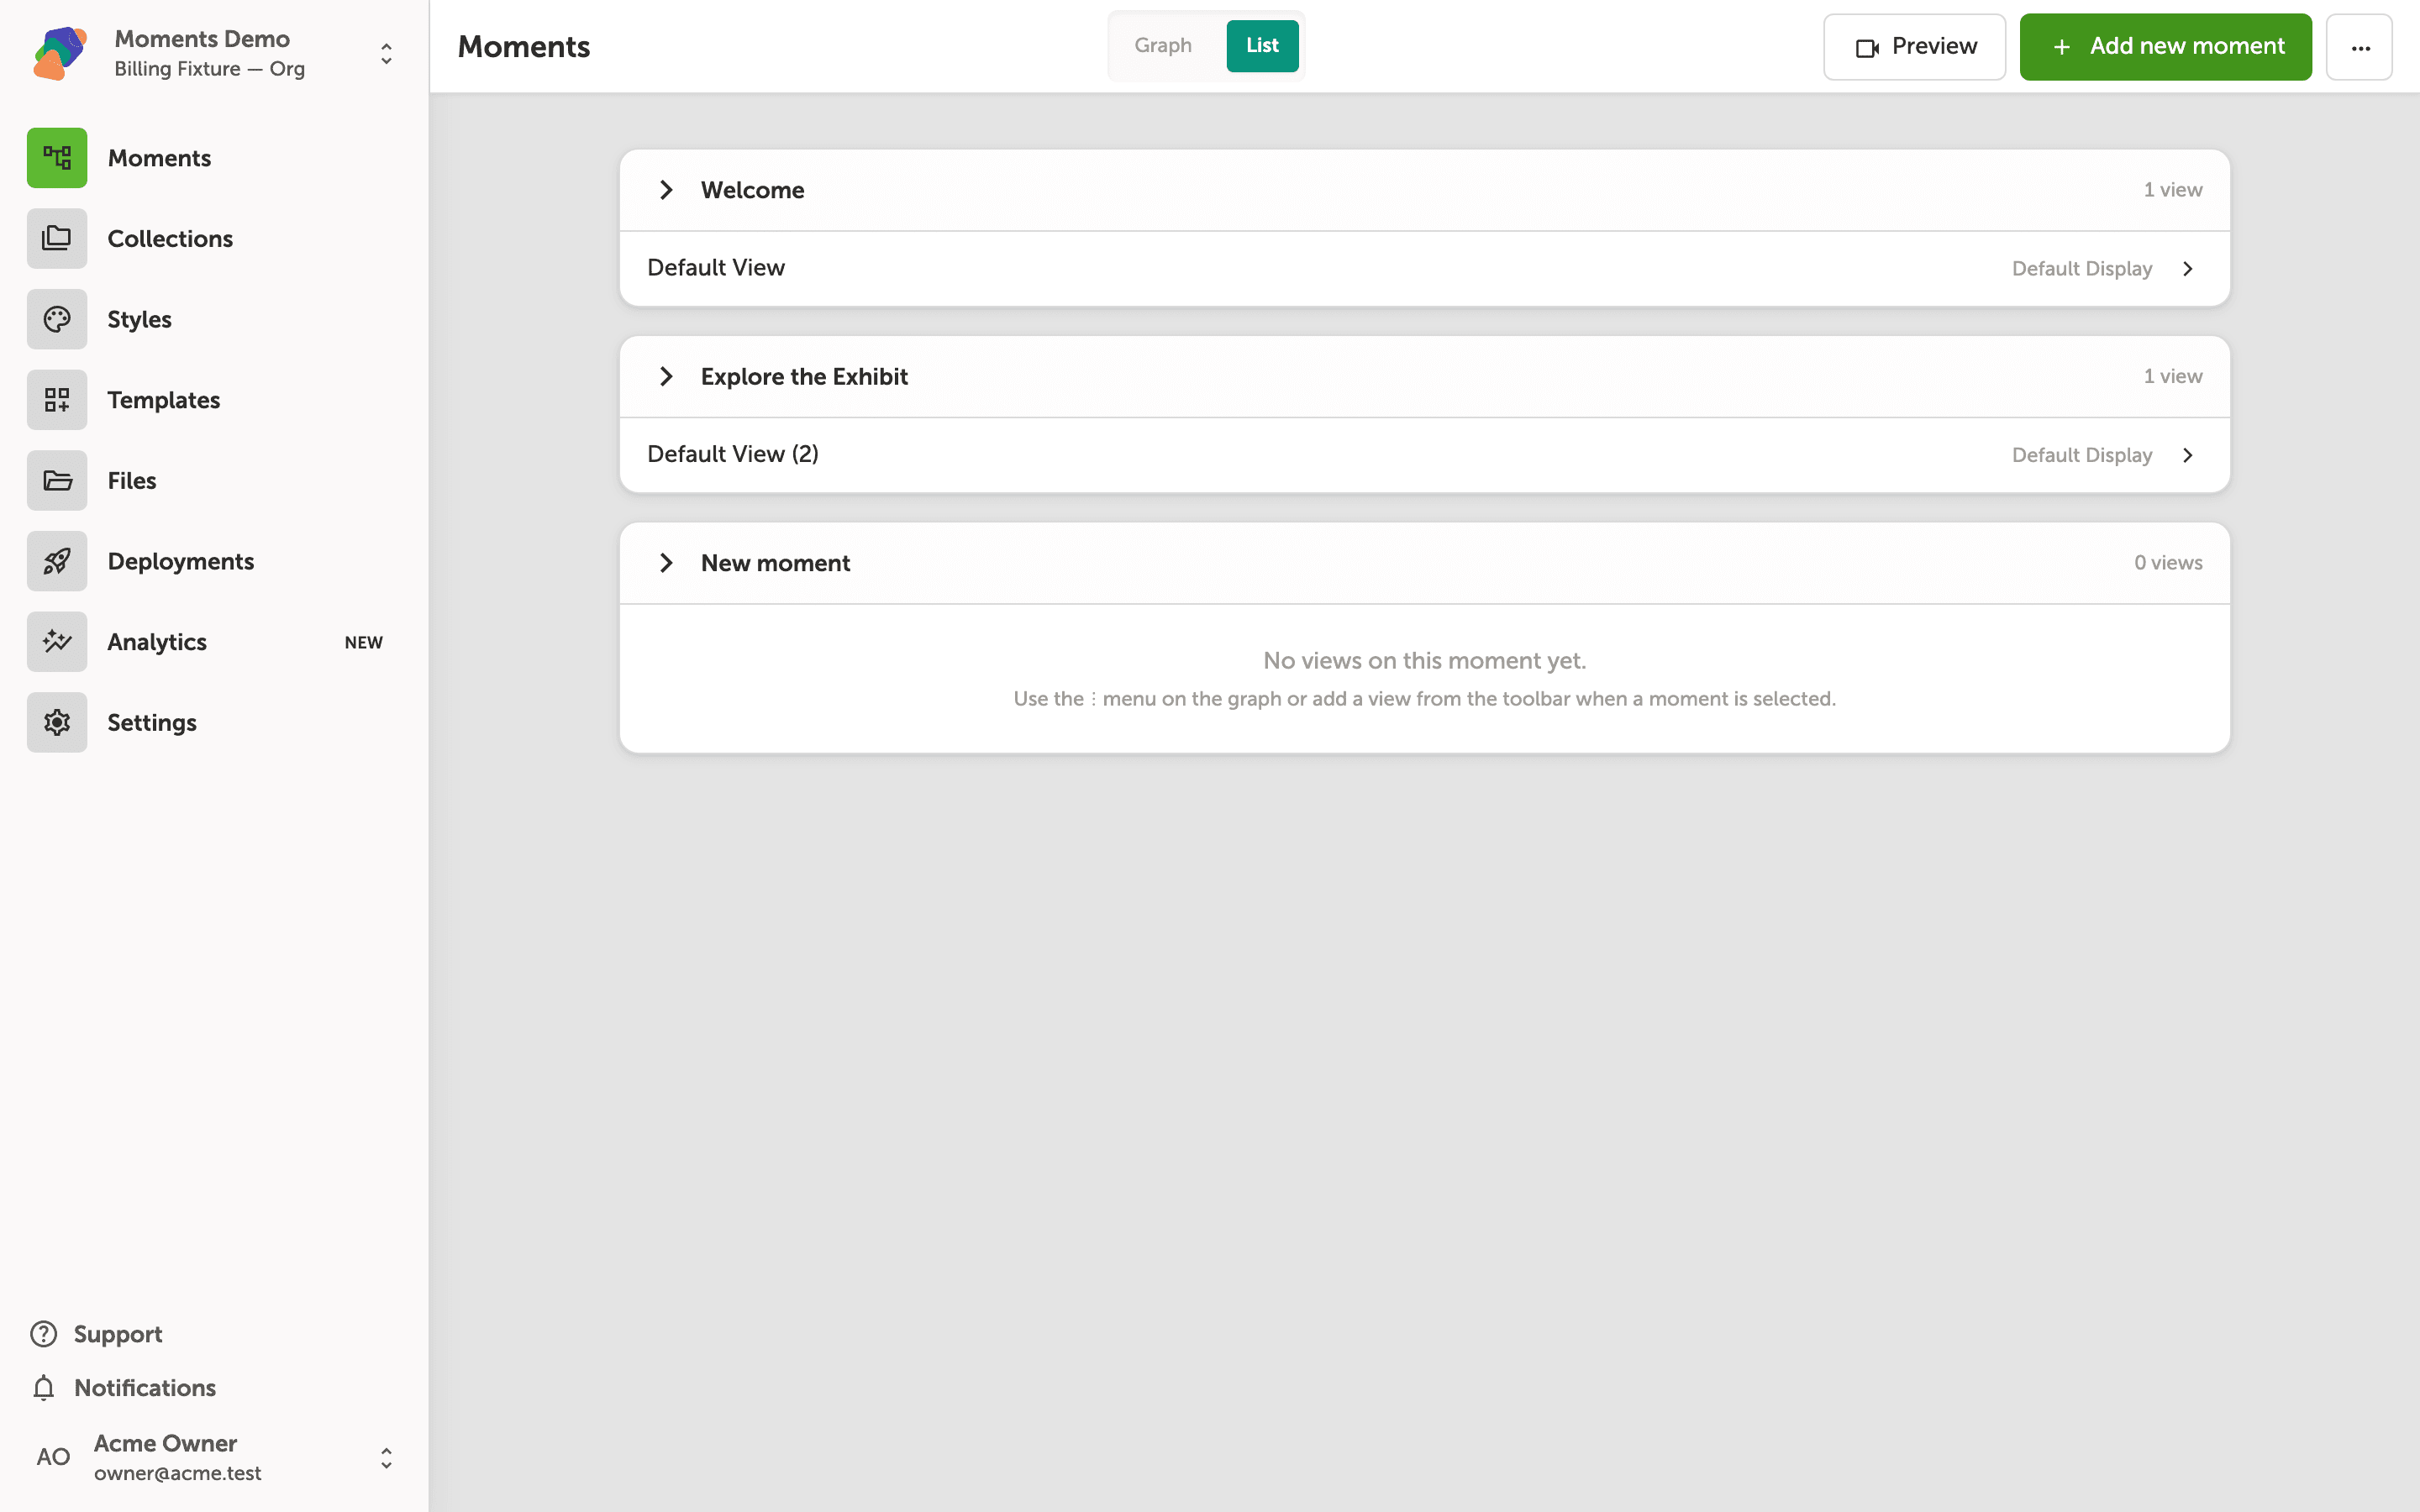This screenshot has height=1512, width=2420.
Task: Open the Analytics sparkle chart icon
Action: pyautogui.click(x=57, y=642)
